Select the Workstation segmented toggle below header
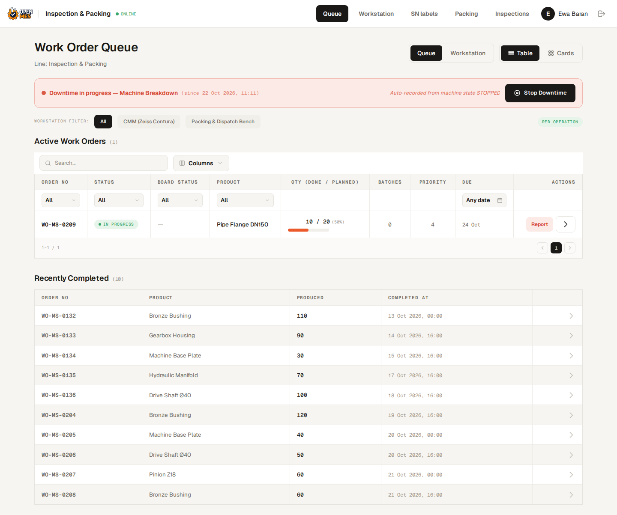 tap(468, 53)
